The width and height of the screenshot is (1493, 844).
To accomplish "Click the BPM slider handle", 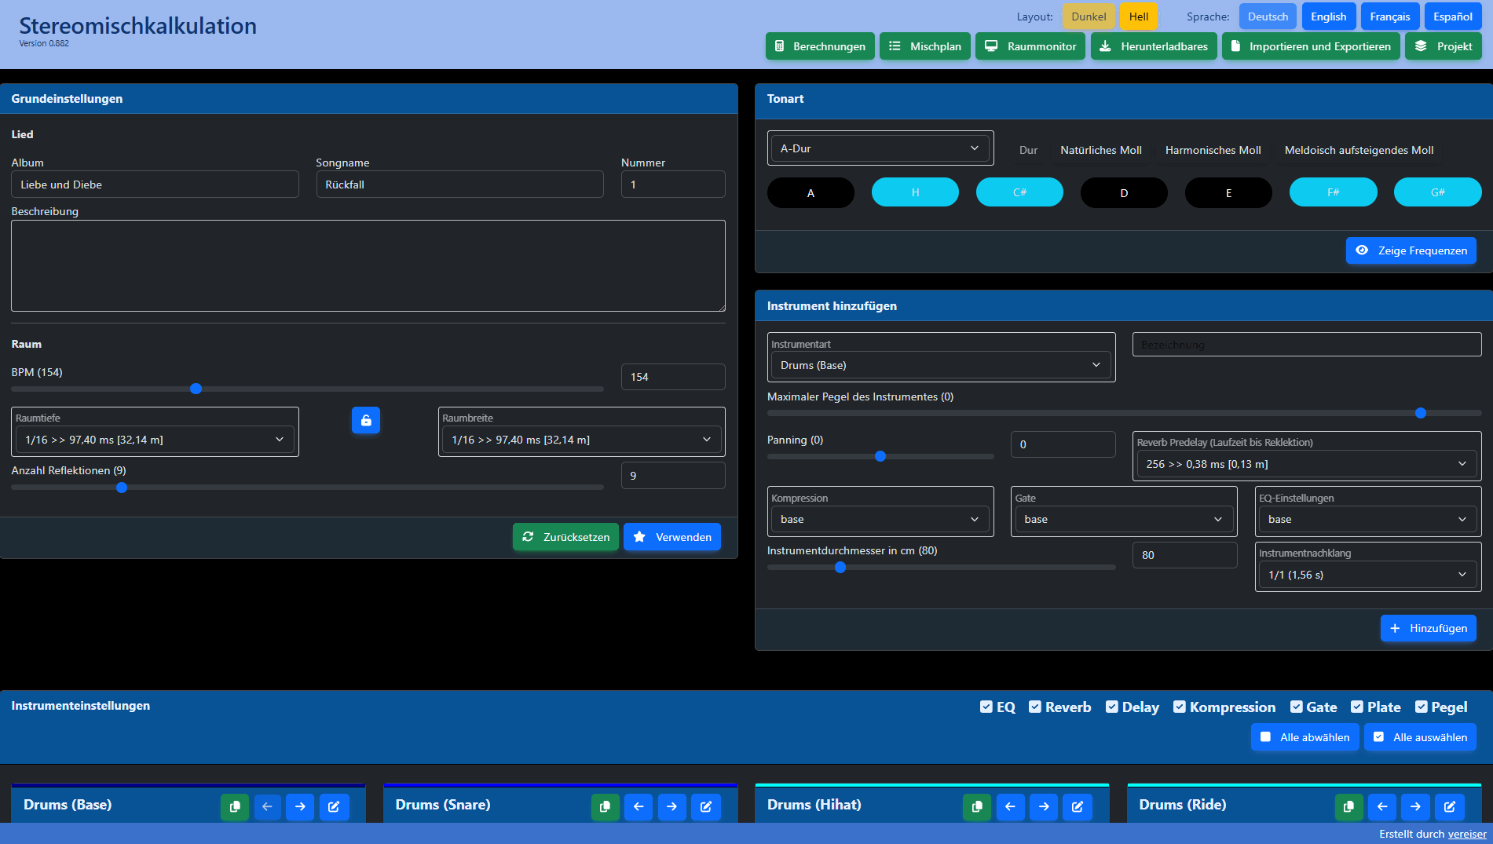I will [196, 389].
